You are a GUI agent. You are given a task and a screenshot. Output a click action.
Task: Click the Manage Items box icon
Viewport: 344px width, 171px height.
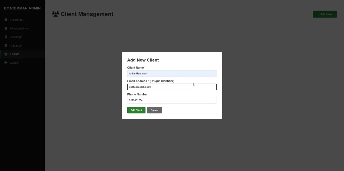[x=6, y=29]
